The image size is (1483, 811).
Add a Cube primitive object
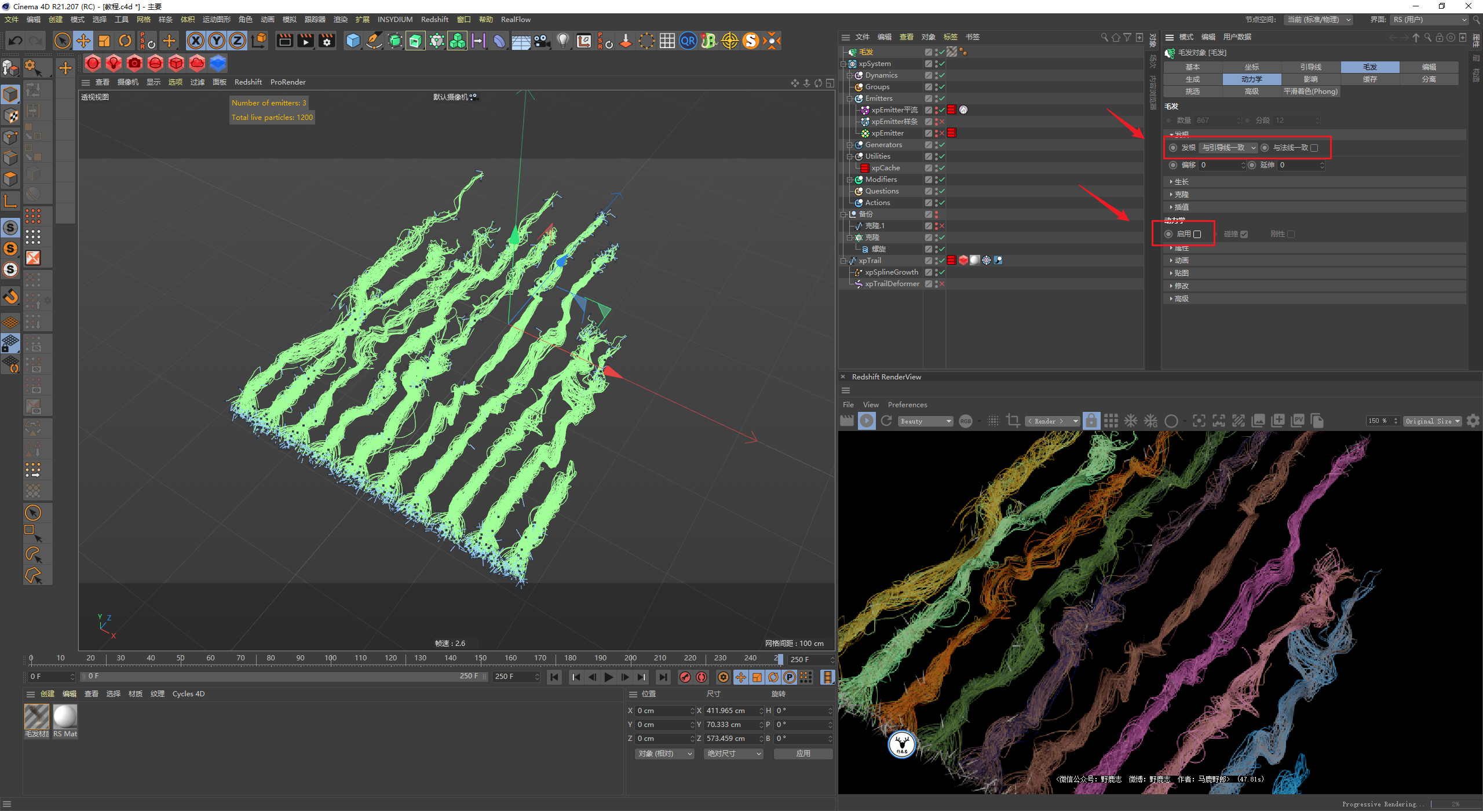[x=353, y=41]
